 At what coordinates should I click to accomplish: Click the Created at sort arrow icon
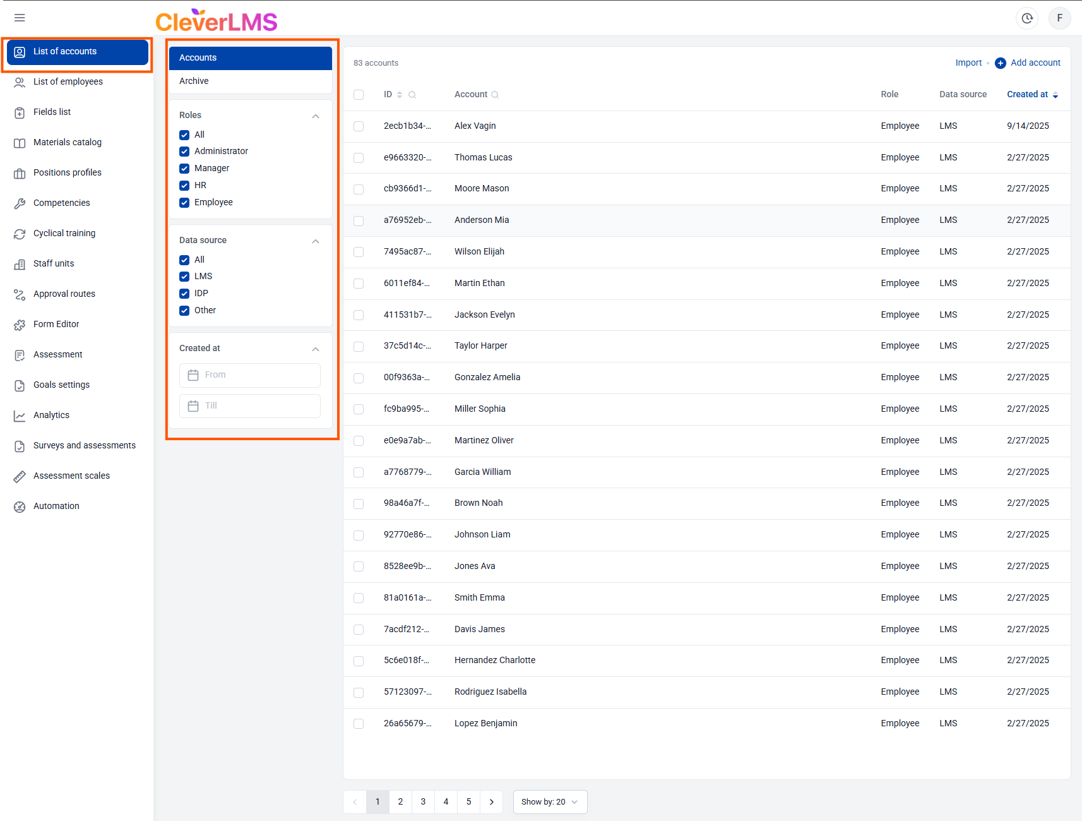1055,95
